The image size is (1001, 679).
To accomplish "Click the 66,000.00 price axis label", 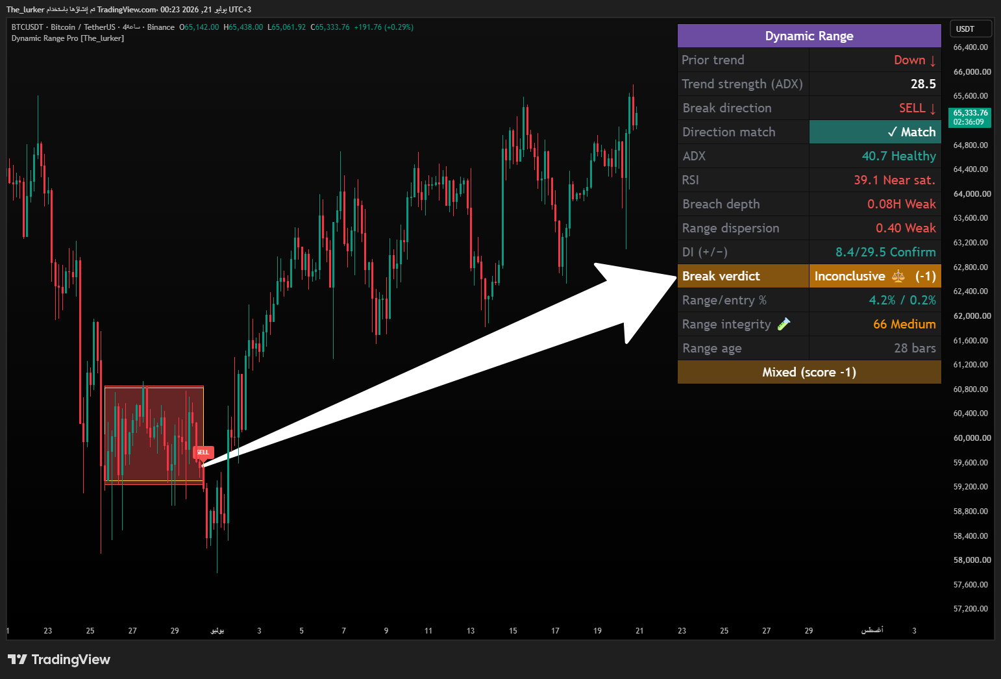I will tap(972, 72).
